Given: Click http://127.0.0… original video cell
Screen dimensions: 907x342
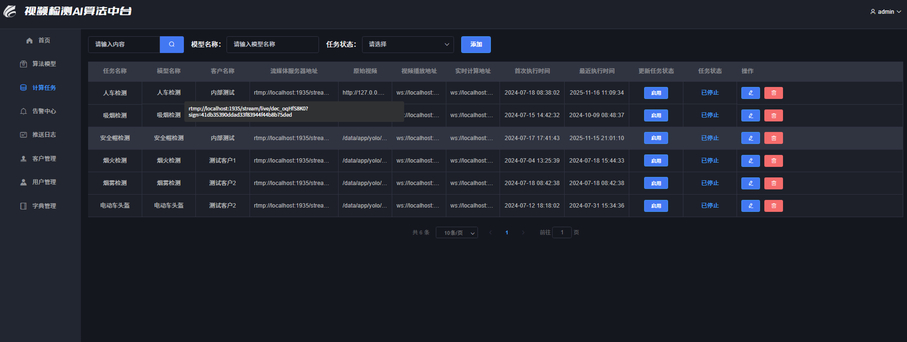Looking at the screenshot, I should (x=364, y=93).
